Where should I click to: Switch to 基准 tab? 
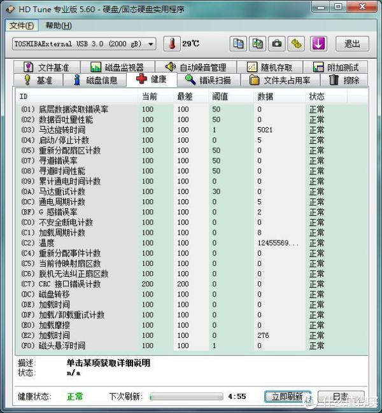point(38,80)
